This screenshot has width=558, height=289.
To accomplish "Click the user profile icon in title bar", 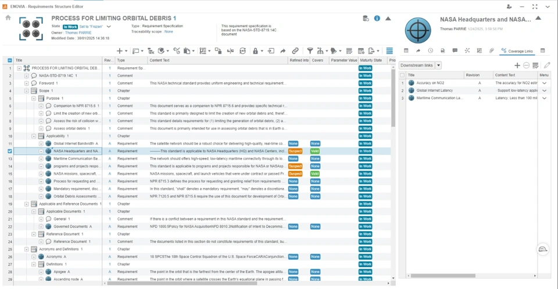I will pos(509,6).
